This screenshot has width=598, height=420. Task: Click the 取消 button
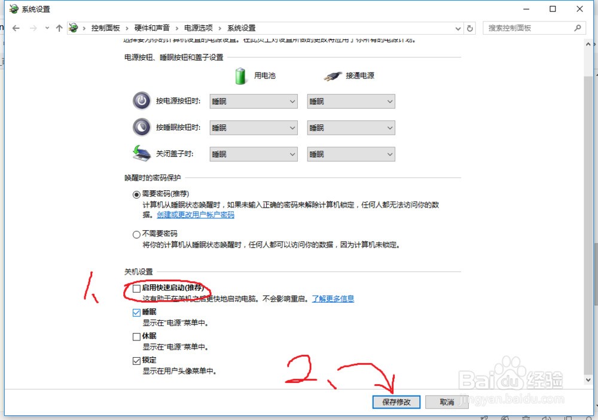click(x=447, y=402)
